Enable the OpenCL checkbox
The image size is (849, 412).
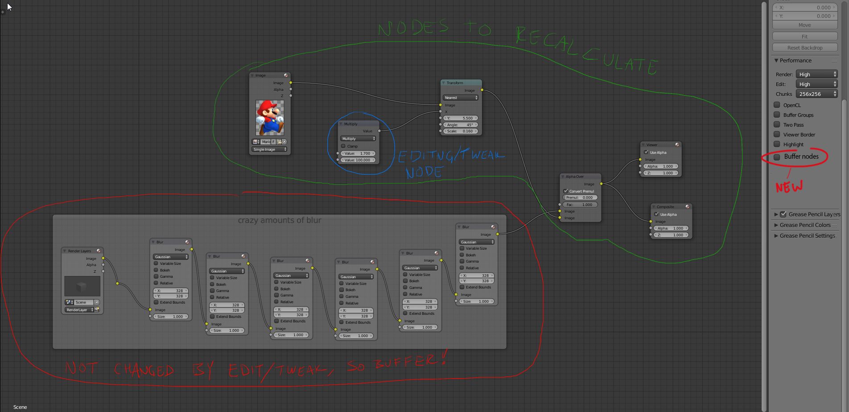click(777, 105)
